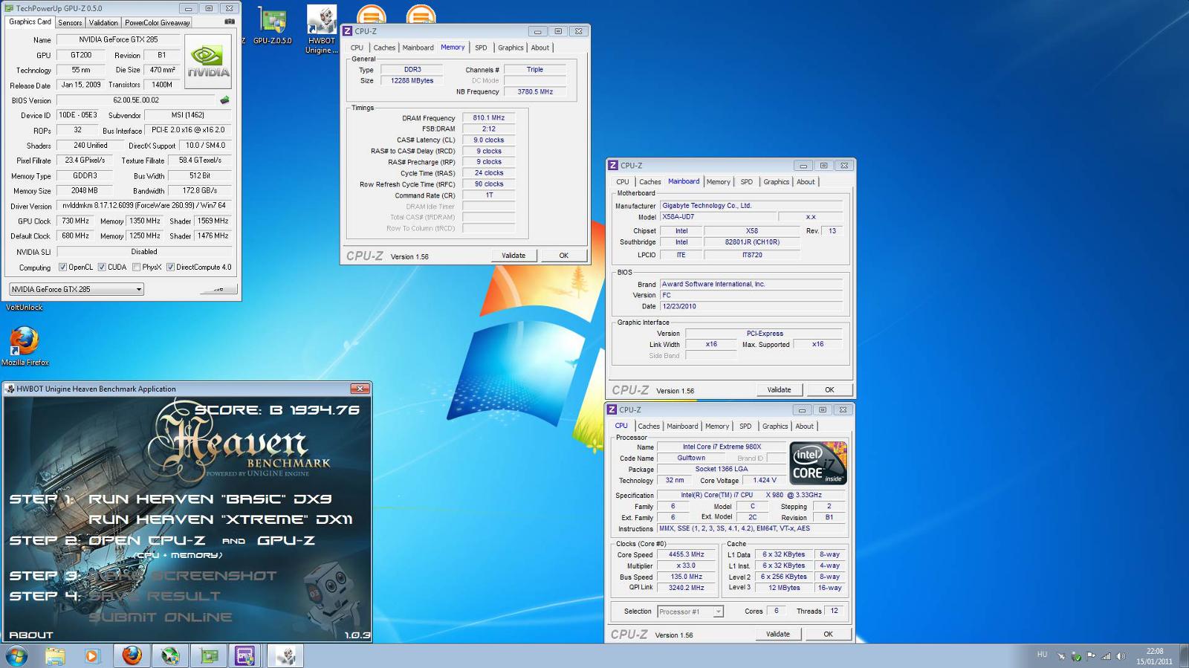Viewport: 1189px width, 668px height.
Task: Open the HWBOT Unigine desktop shortcut
Action: [x=321, y=30]
